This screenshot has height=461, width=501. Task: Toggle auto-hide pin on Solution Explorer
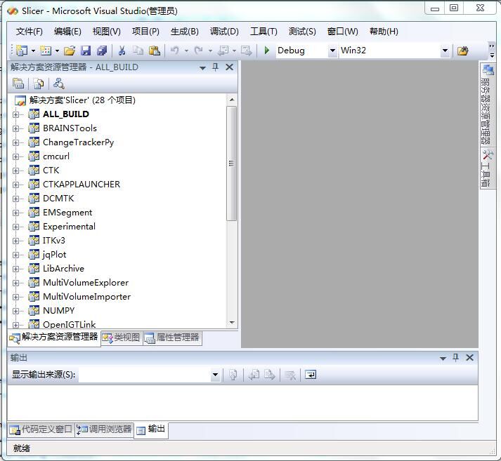[x=215, y=67]
